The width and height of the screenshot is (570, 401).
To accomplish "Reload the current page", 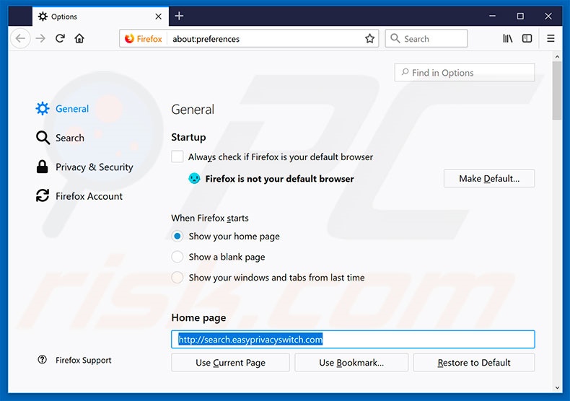I will [x=60, y=38].
